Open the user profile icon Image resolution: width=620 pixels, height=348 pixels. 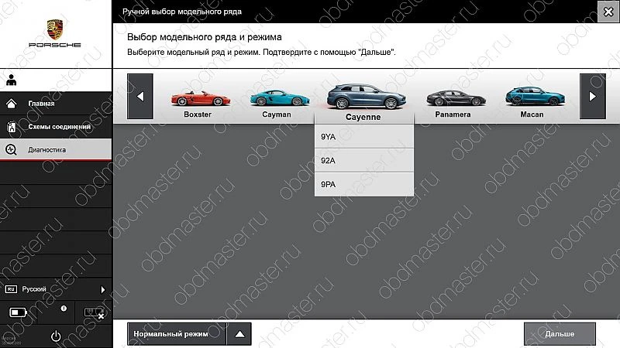click(12, 80)
